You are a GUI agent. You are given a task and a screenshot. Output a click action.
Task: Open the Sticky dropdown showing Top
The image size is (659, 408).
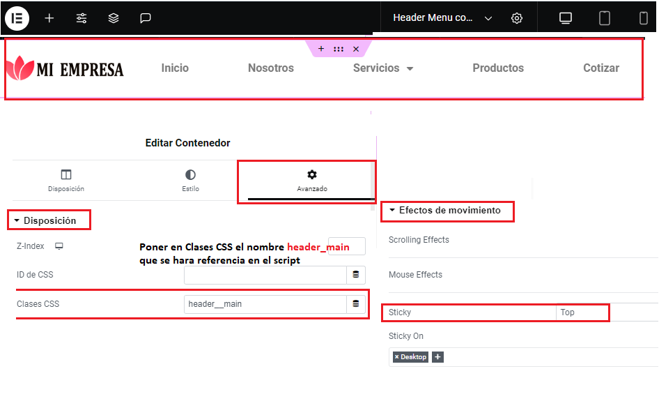[x=607, y=312]
